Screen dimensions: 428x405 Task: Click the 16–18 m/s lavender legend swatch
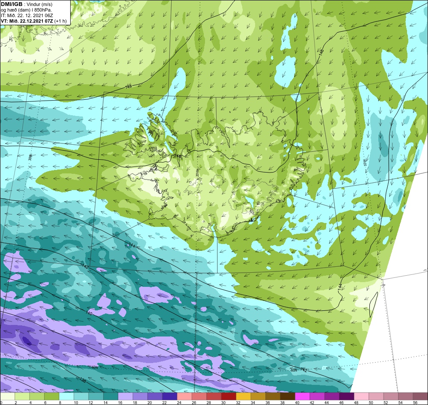click(125, 396)
